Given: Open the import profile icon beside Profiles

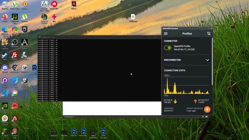Looking at the screenshot, I should click(x=209, y=33).
